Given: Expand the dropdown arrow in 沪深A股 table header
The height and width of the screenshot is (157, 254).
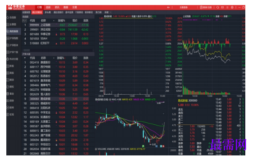Looking at the screenshot, I should 25,58.
